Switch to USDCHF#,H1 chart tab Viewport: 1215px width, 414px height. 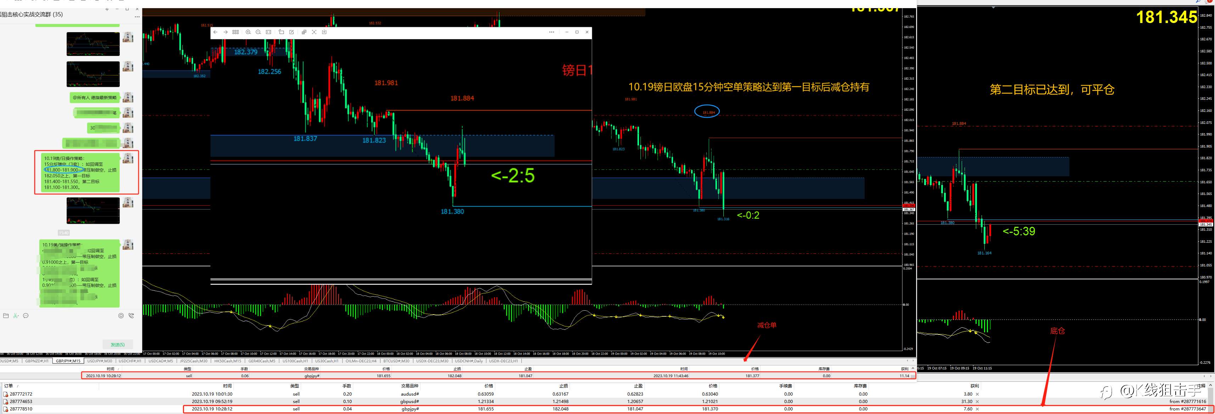point(130,361)
